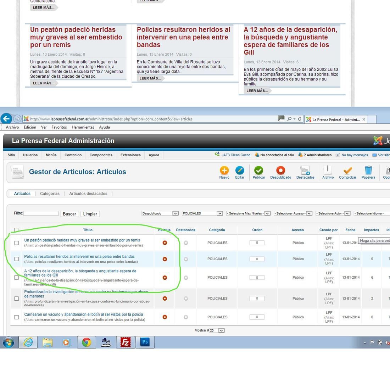Open the Usuarios admin menu
This screenshot has height=390, width=390.
coord(30,155)
